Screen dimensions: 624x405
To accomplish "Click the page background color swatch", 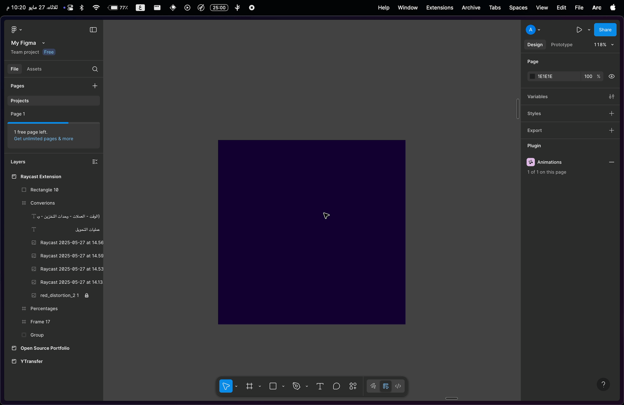I will point(532,76).
